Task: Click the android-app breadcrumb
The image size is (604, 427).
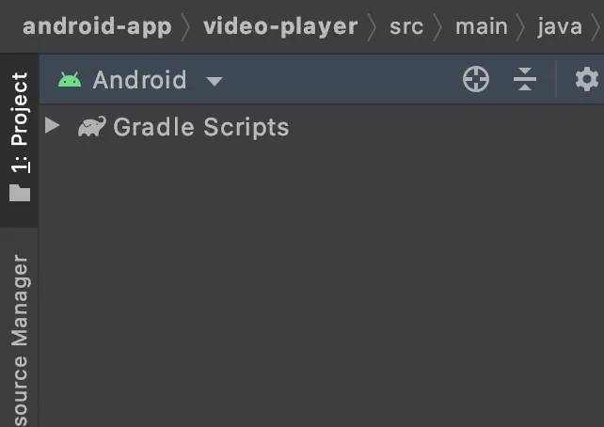Action: click(x=97, y=26)
